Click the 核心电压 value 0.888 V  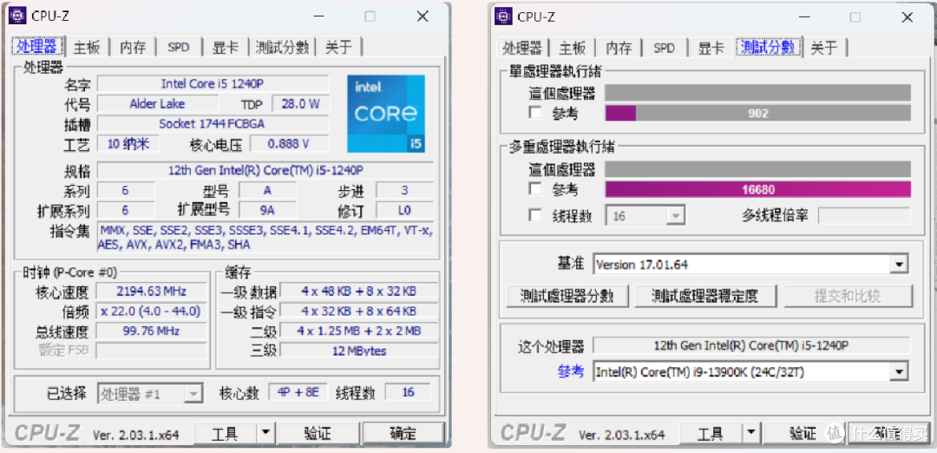tap(289, 143)
